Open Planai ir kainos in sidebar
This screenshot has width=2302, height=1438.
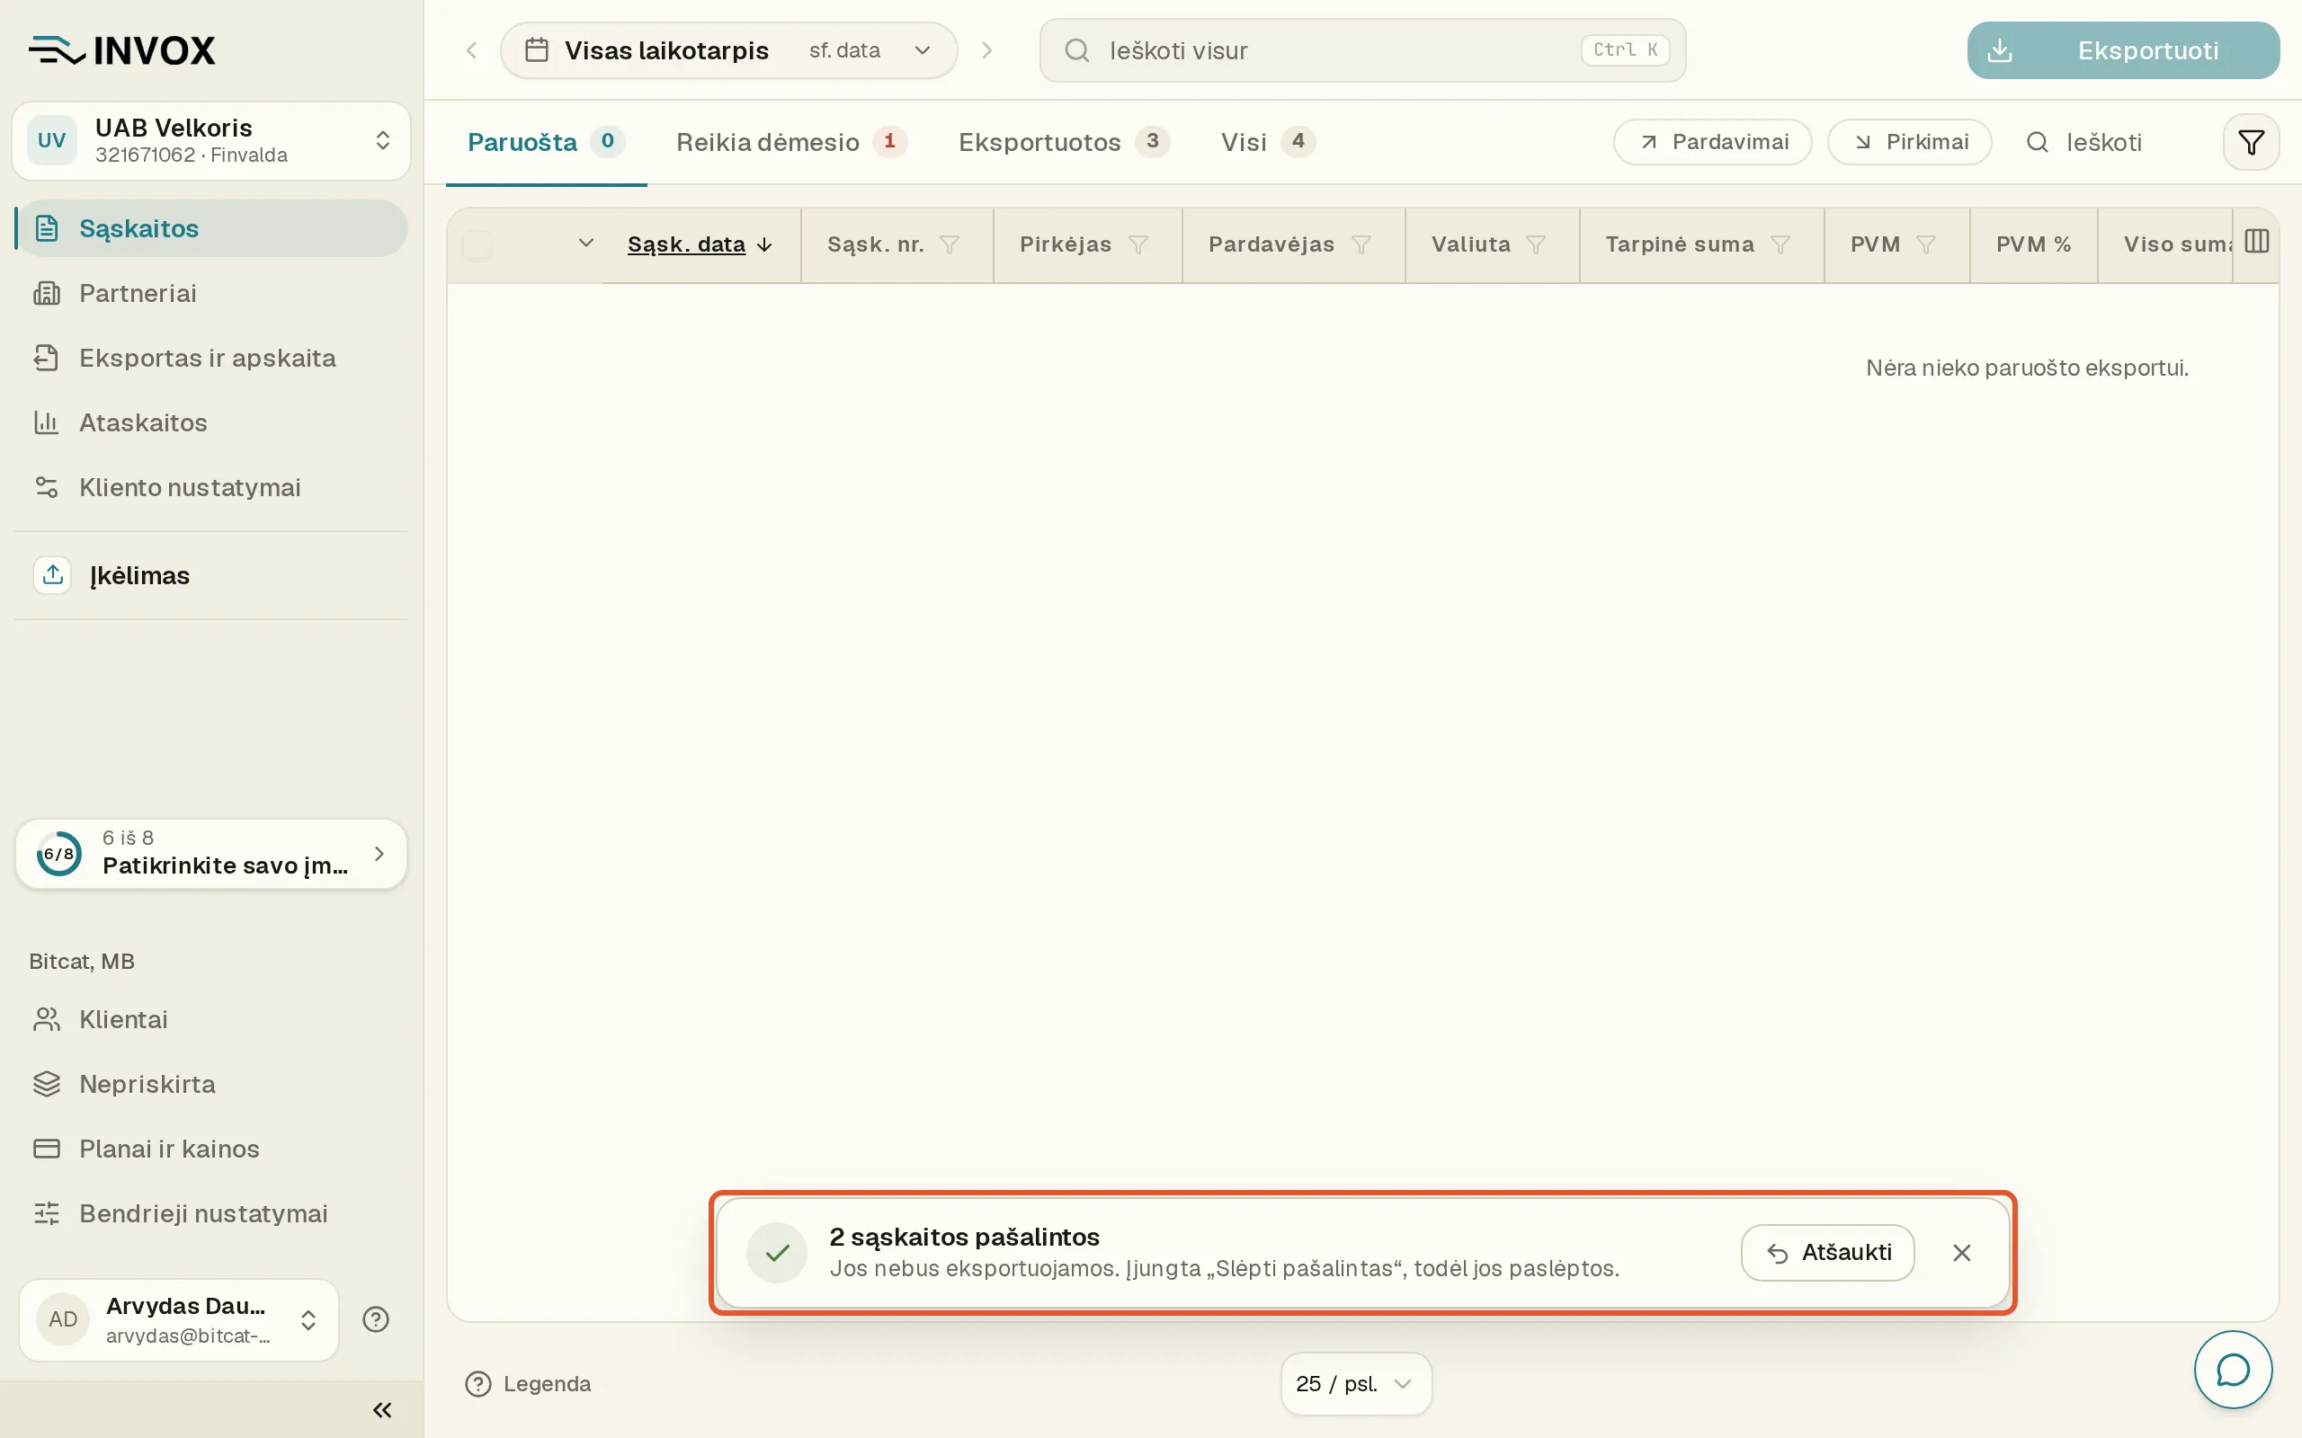pos(211,1149)
